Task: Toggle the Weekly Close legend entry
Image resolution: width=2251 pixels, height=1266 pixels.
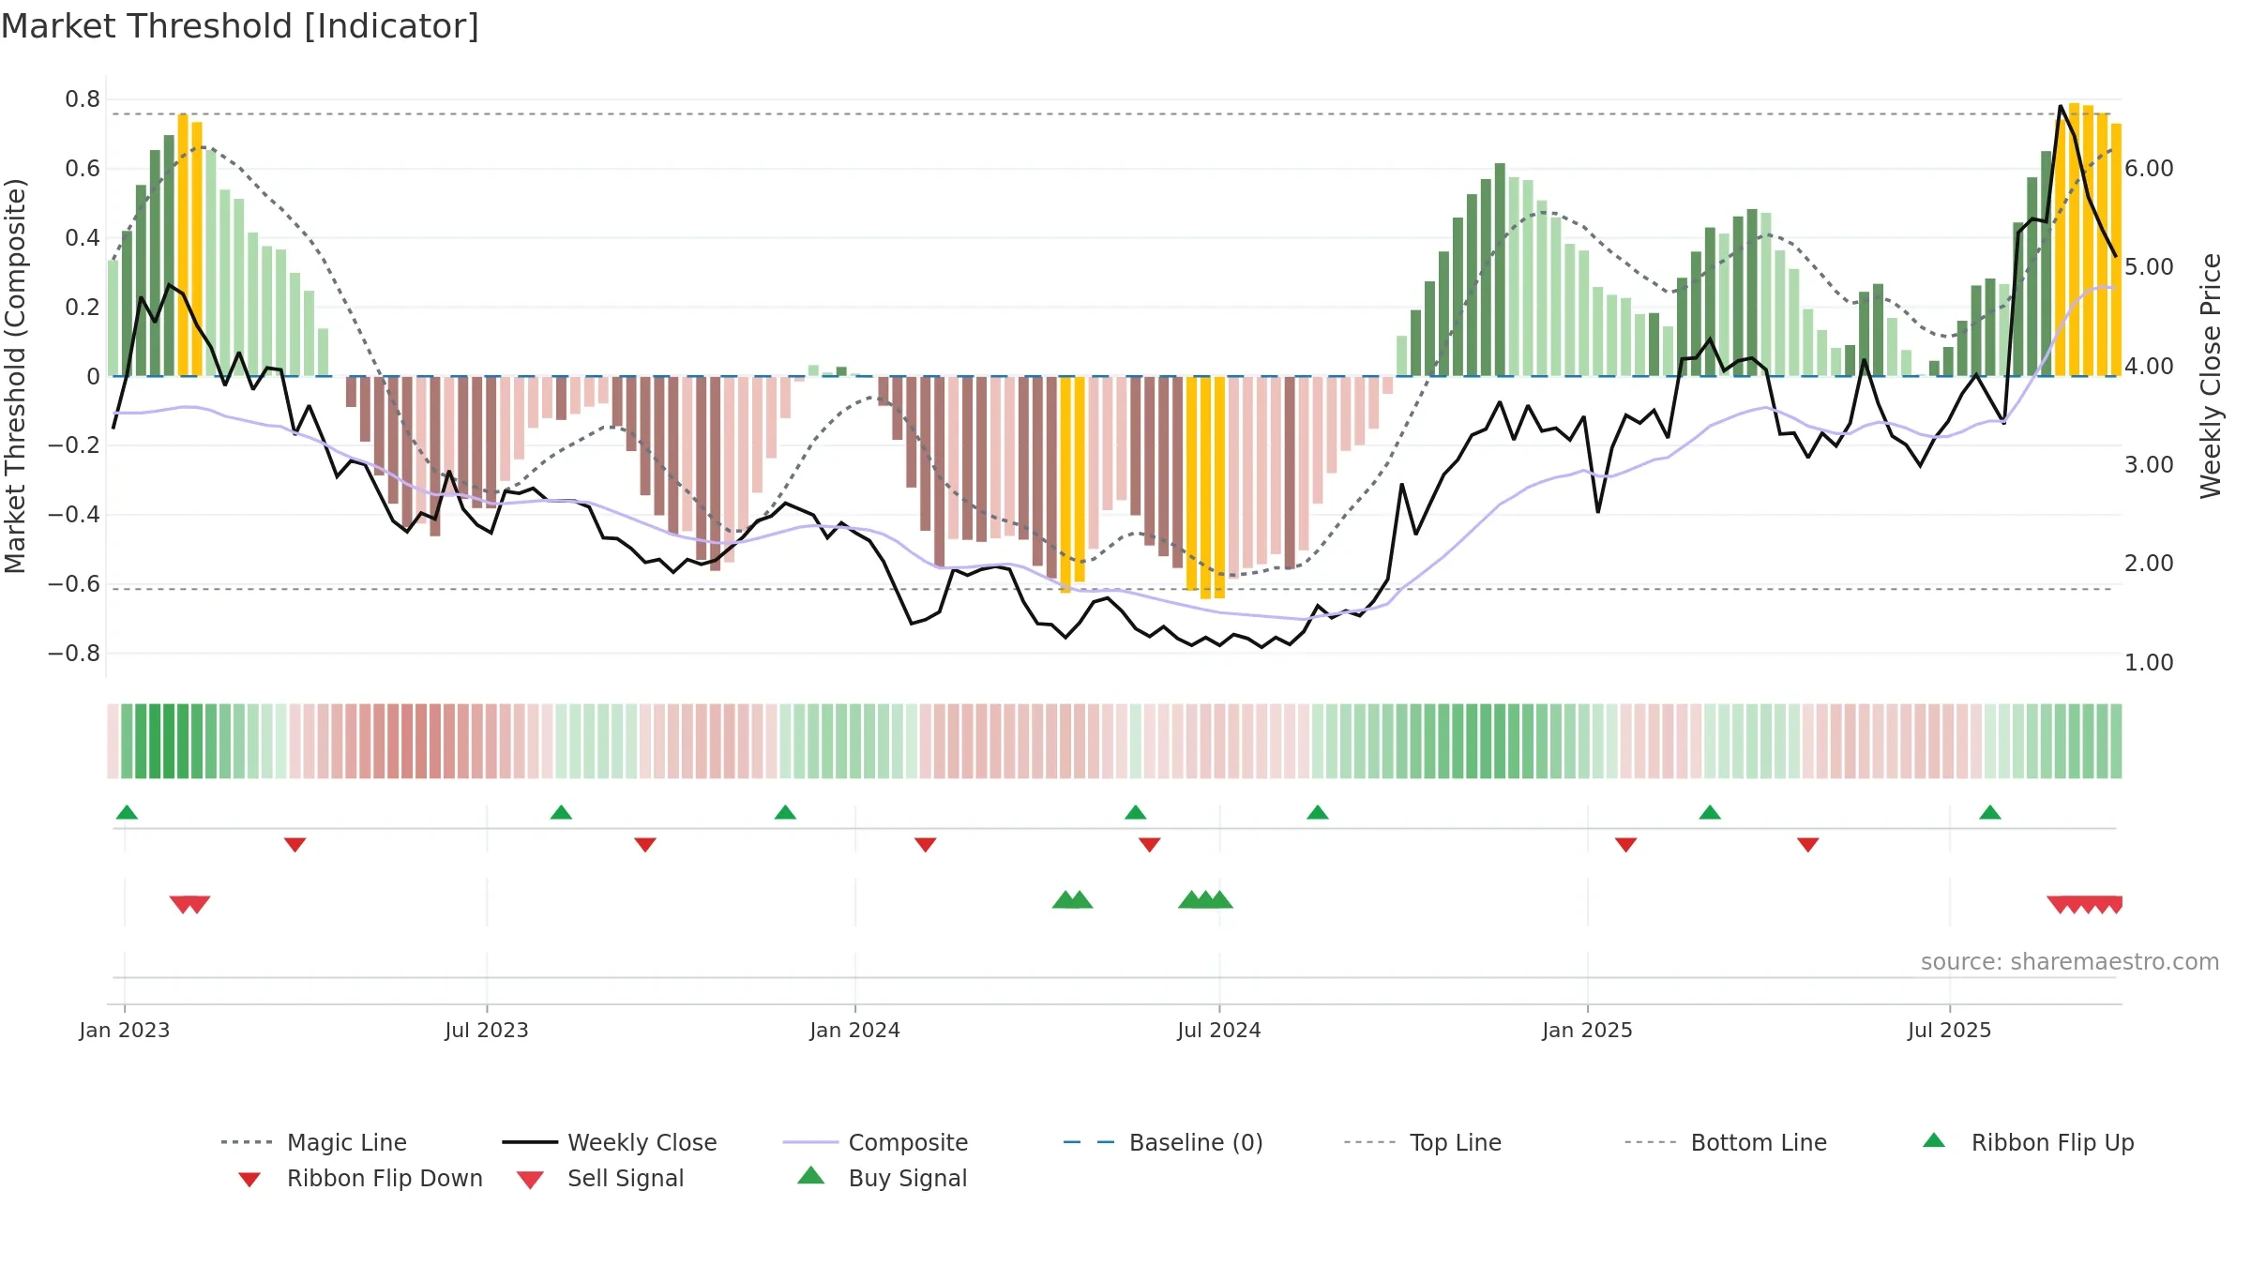Action: 609,1142
